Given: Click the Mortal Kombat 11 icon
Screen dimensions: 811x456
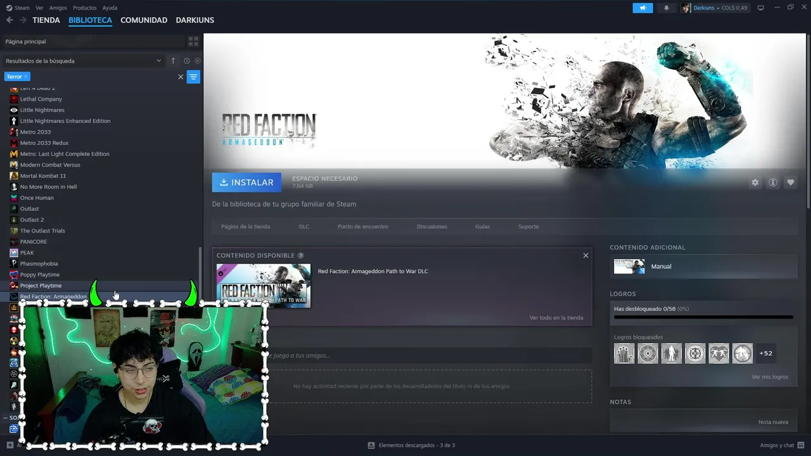Looking at the screenshot, I should point(14,176).
